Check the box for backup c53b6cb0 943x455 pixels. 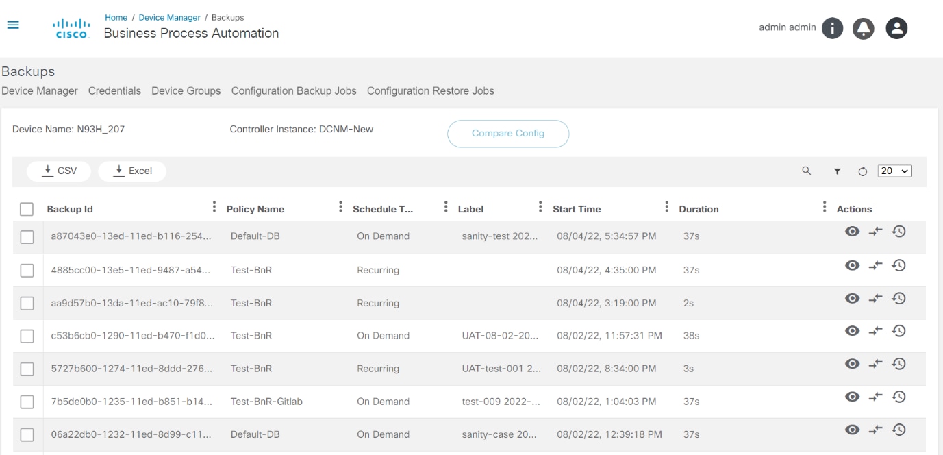tap(27, 336)
